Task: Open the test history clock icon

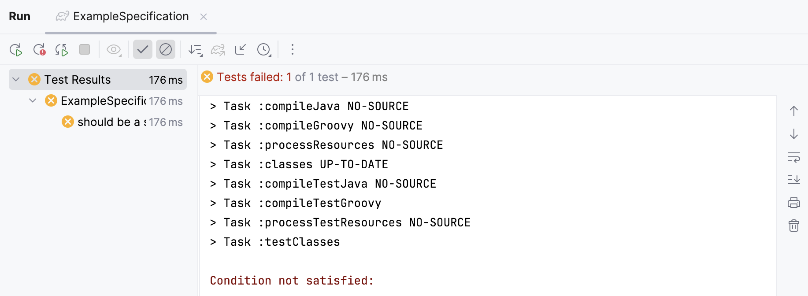Action: [x=263, y=49]
